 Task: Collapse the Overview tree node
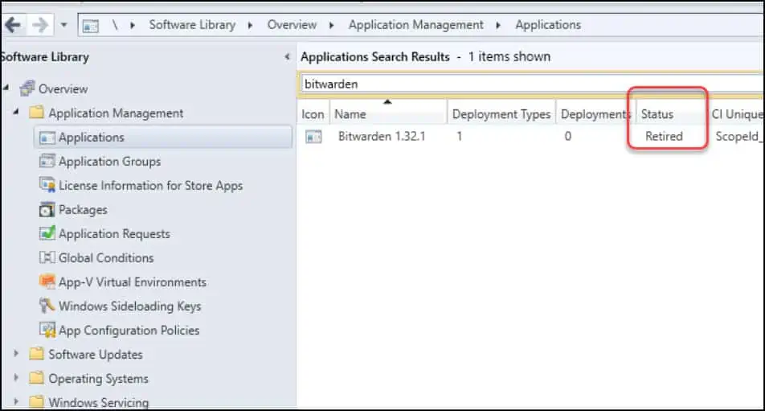6,88
